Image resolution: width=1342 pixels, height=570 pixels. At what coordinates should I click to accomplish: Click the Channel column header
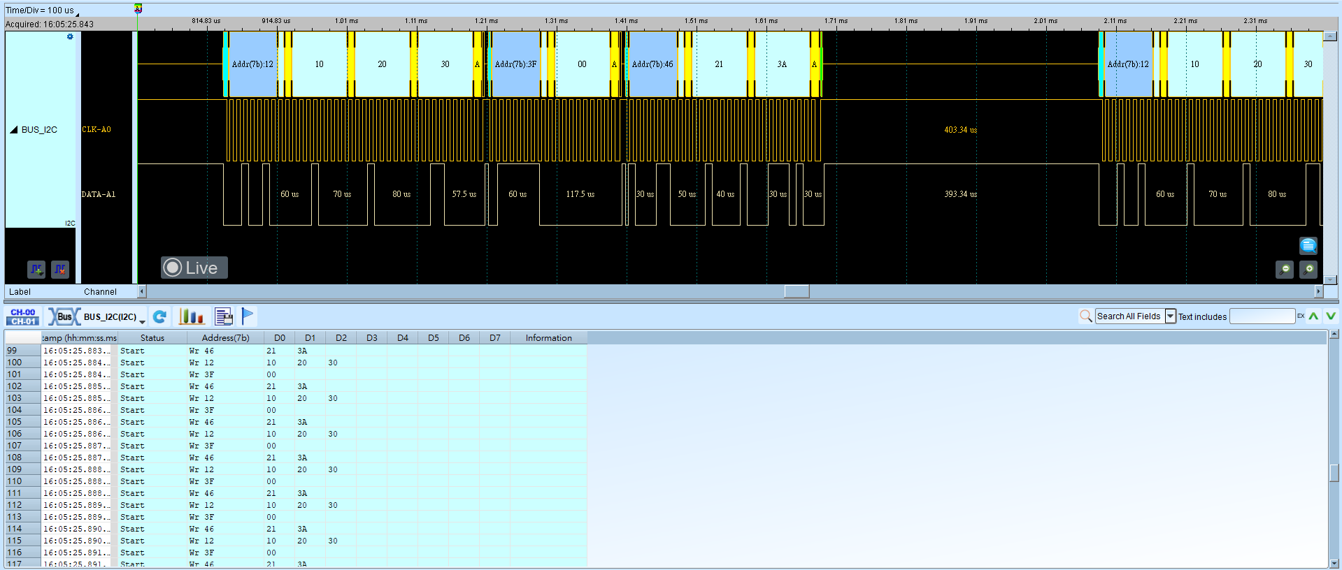tap(100, 292)
